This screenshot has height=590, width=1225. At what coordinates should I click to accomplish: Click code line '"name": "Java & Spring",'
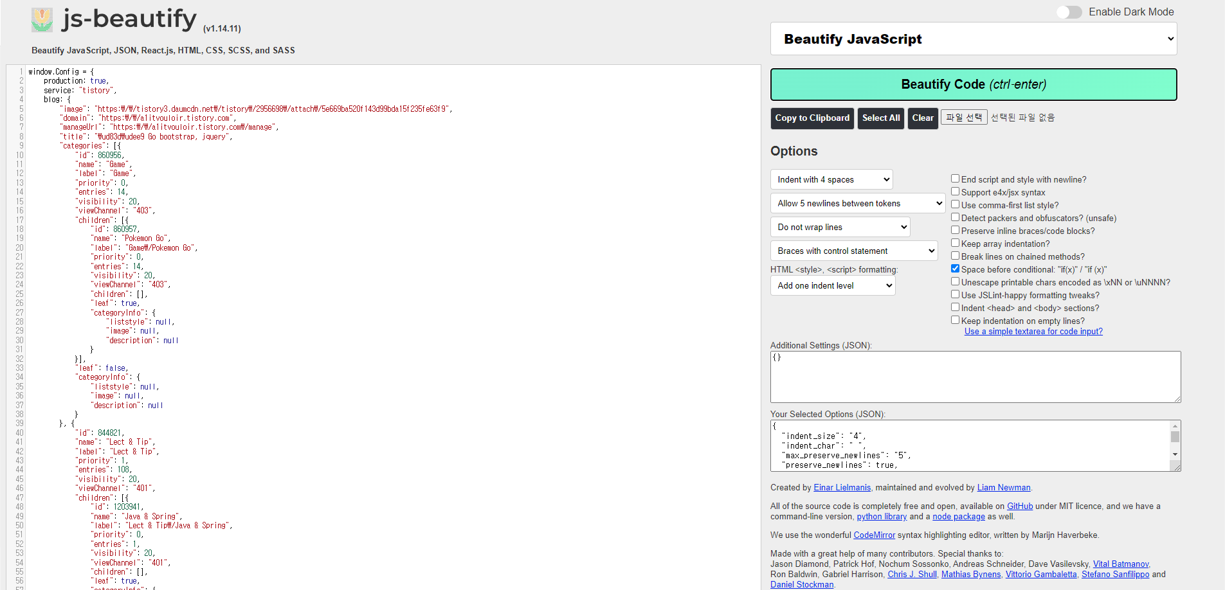[137, 517]
